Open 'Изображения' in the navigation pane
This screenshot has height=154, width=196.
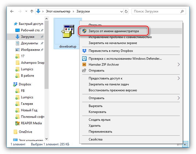30,50
